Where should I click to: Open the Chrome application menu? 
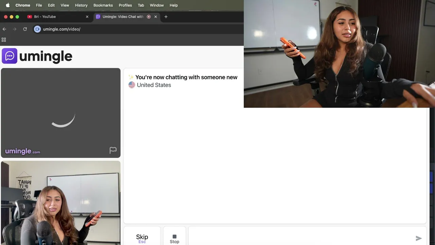[23, 5]
